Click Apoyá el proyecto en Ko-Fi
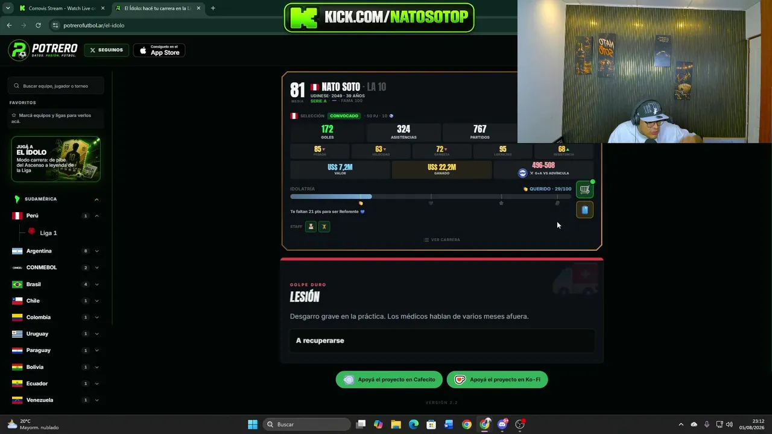This screenshot has width=772, height=434. coord(498,380)
